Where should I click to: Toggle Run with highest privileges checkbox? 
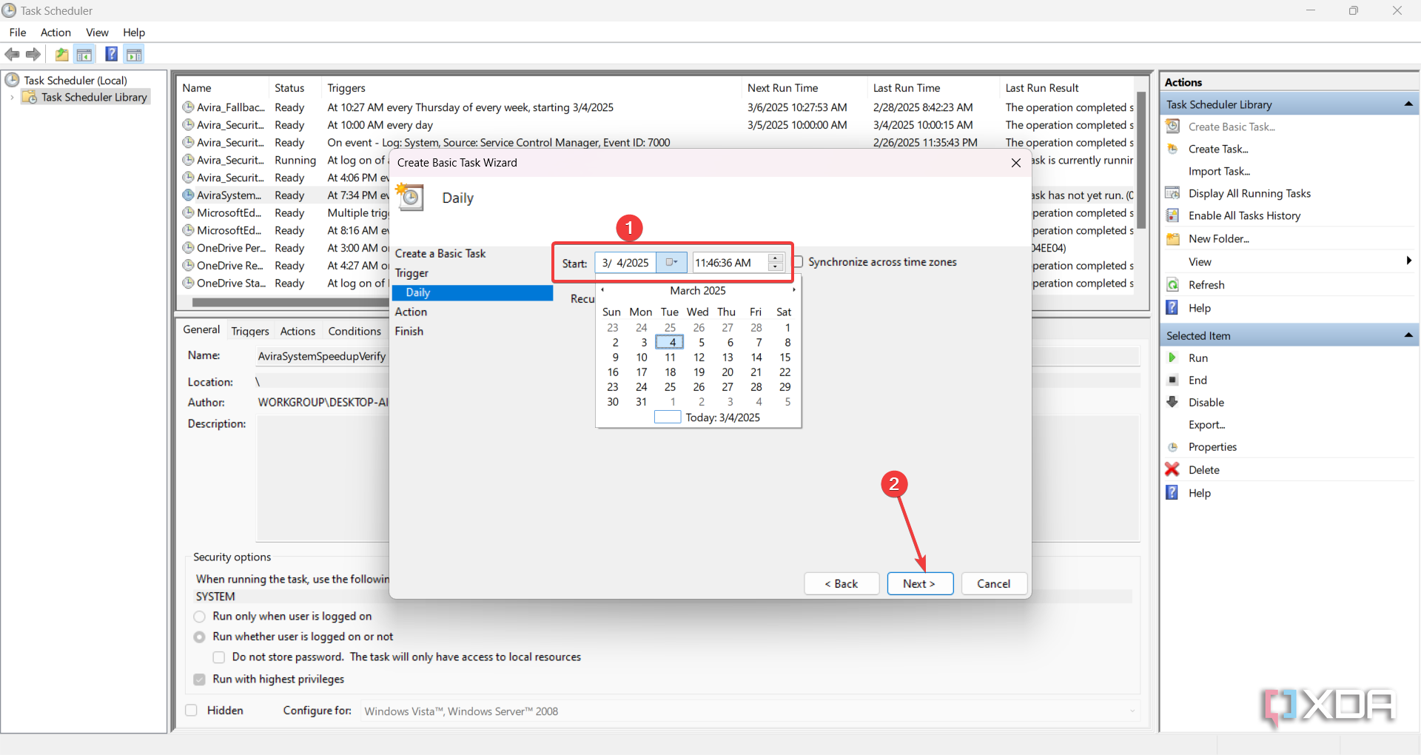200,679
